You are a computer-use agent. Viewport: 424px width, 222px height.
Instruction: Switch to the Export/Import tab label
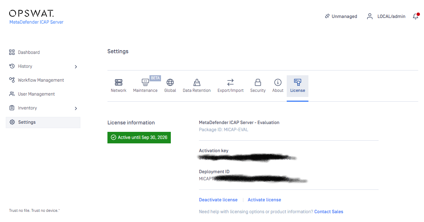(x=230, y=90)
